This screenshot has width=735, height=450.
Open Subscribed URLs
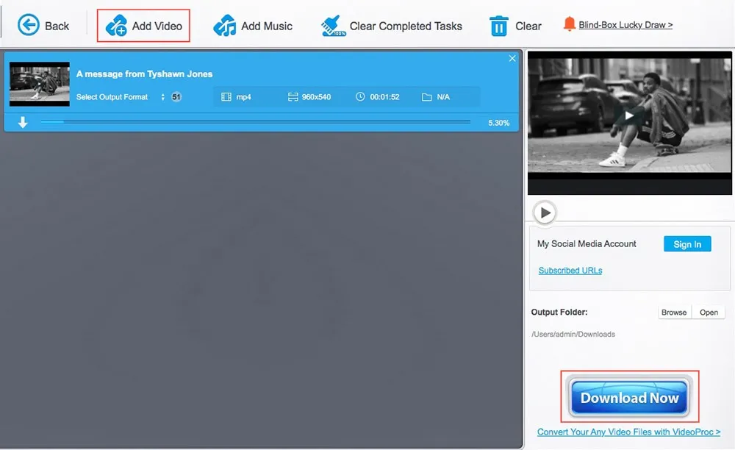[570, 271]
